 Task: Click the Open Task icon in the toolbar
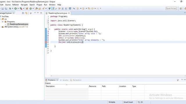pyautogui.click(x=40, y=8)
